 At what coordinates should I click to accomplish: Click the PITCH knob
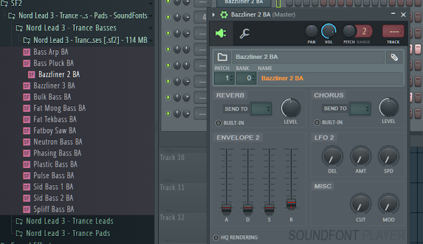(348, 31)
